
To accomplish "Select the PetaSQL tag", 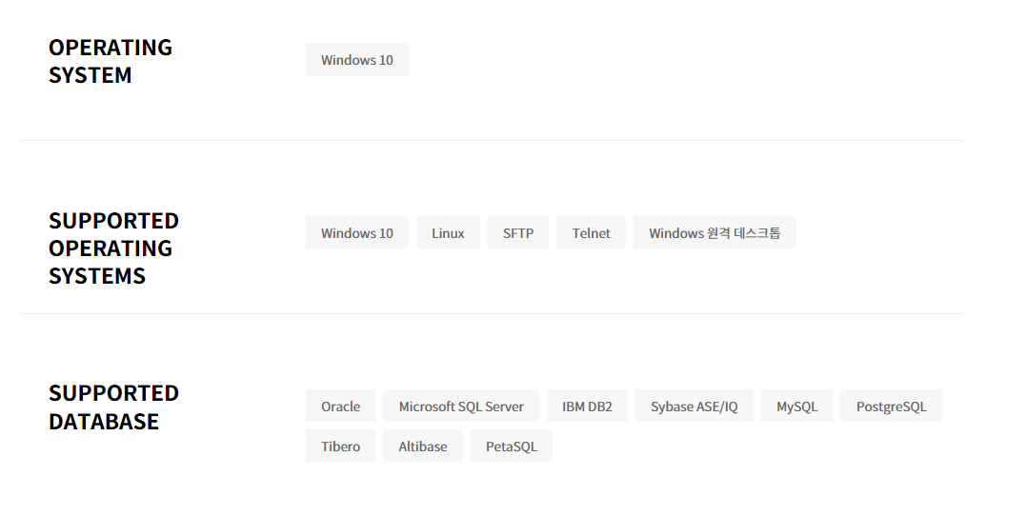I will click(x=511, y=447).
